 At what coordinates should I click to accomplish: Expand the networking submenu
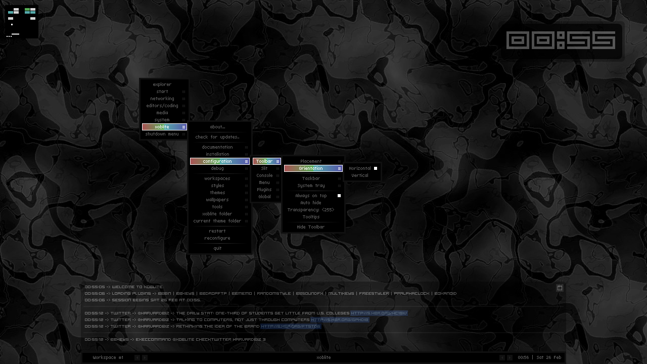tap(164, 99)
